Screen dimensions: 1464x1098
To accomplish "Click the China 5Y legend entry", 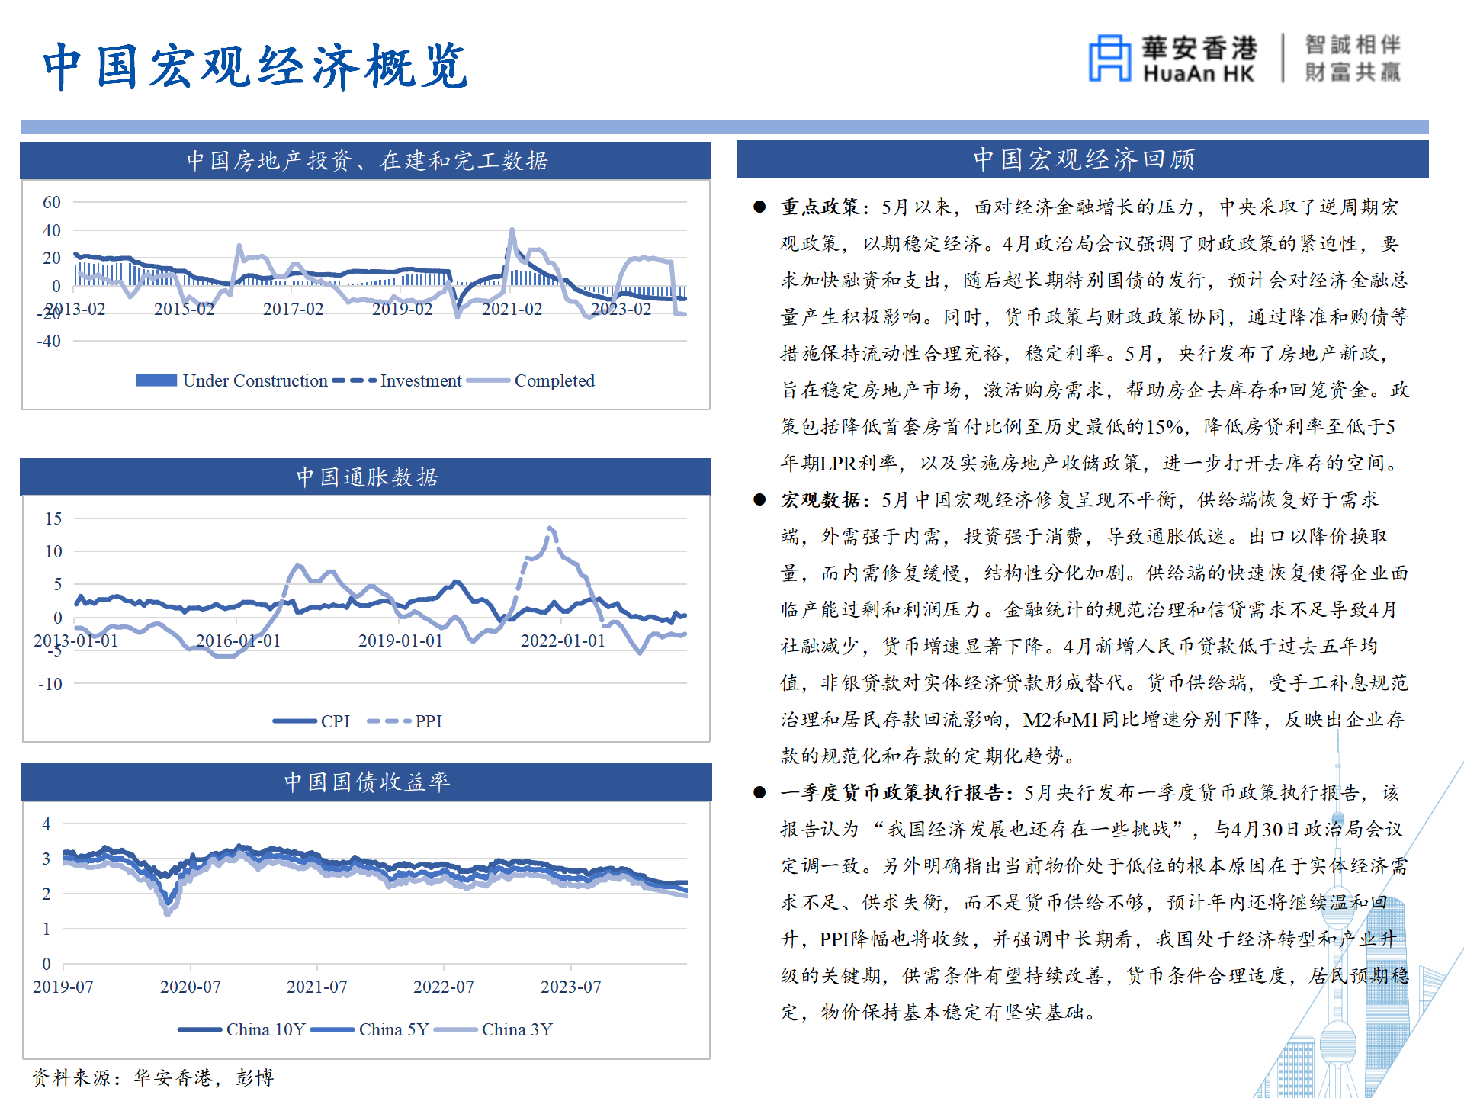I will click(371, 1029).
